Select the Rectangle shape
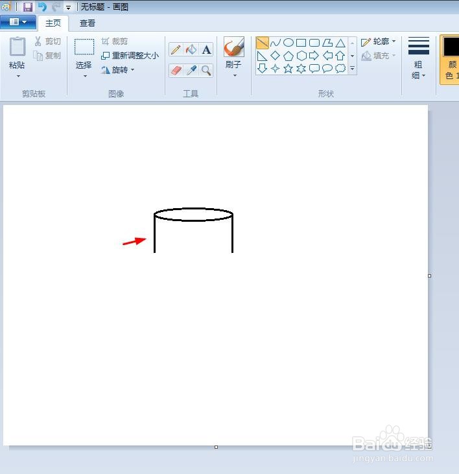This screenshot has height=474, width=459. (x=301, y=43)
